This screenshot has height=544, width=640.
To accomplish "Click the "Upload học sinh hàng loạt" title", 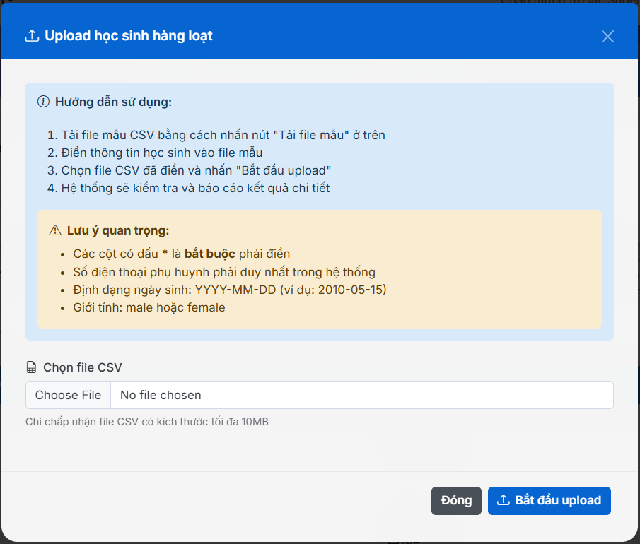I will [x=128, y=36].
